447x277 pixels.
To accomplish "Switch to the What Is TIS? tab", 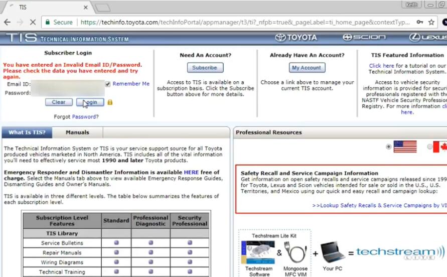I will pyautogui.click(x=27, y=132).
